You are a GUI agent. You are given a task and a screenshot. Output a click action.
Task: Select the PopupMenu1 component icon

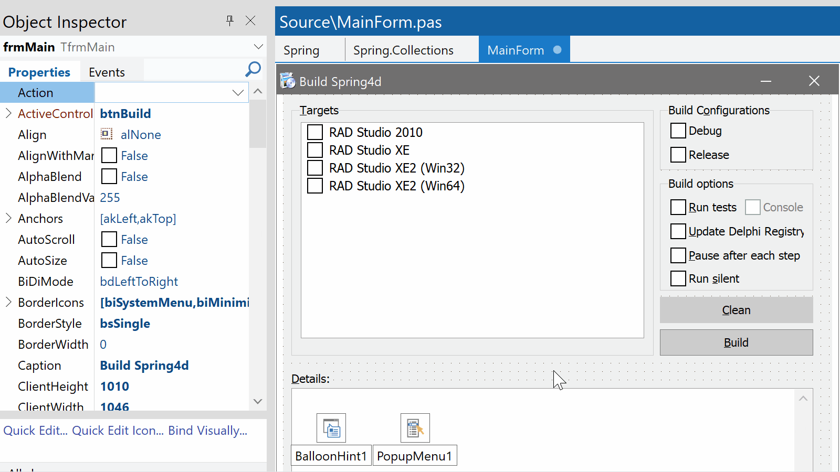[x=415, y=428]
